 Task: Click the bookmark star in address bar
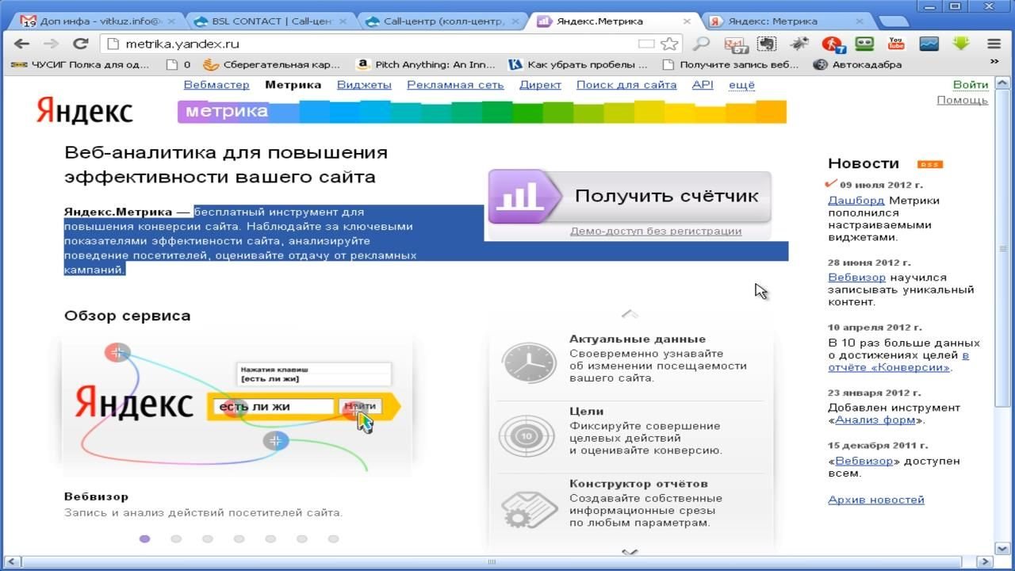click(670, 44)
